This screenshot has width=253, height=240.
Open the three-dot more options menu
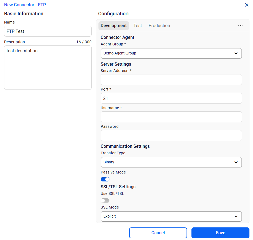pos(240,26)
